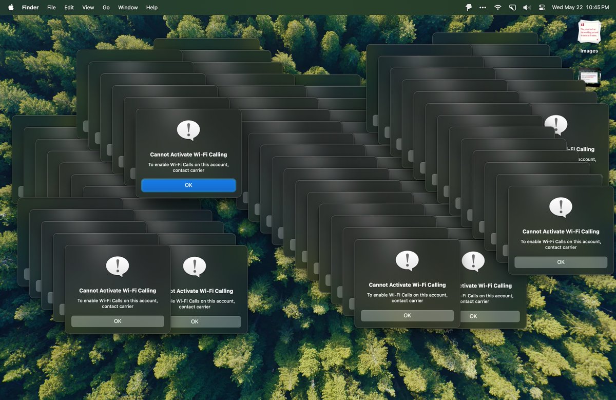Open Control Center from the menu bar

click(542, 7)
